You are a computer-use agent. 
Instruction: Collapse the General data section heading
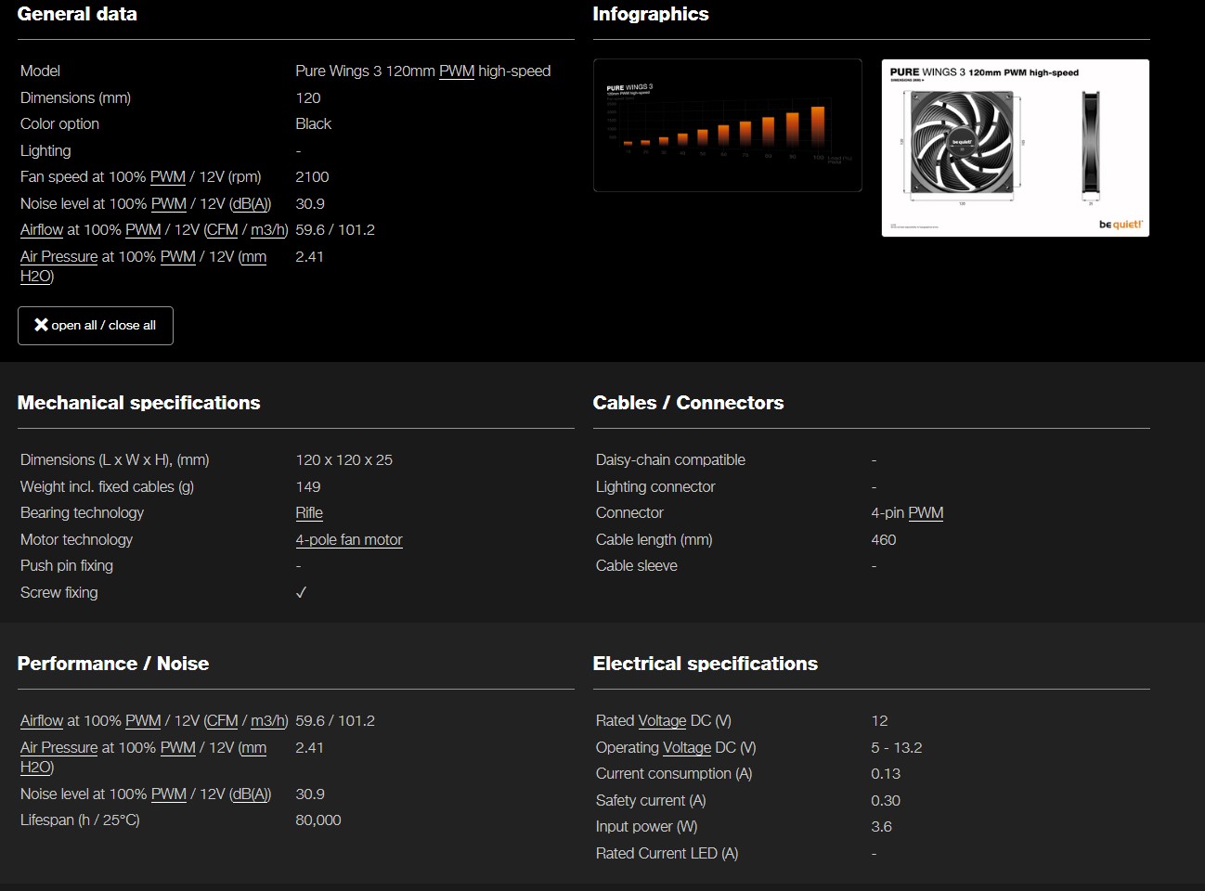click(77, 14)
